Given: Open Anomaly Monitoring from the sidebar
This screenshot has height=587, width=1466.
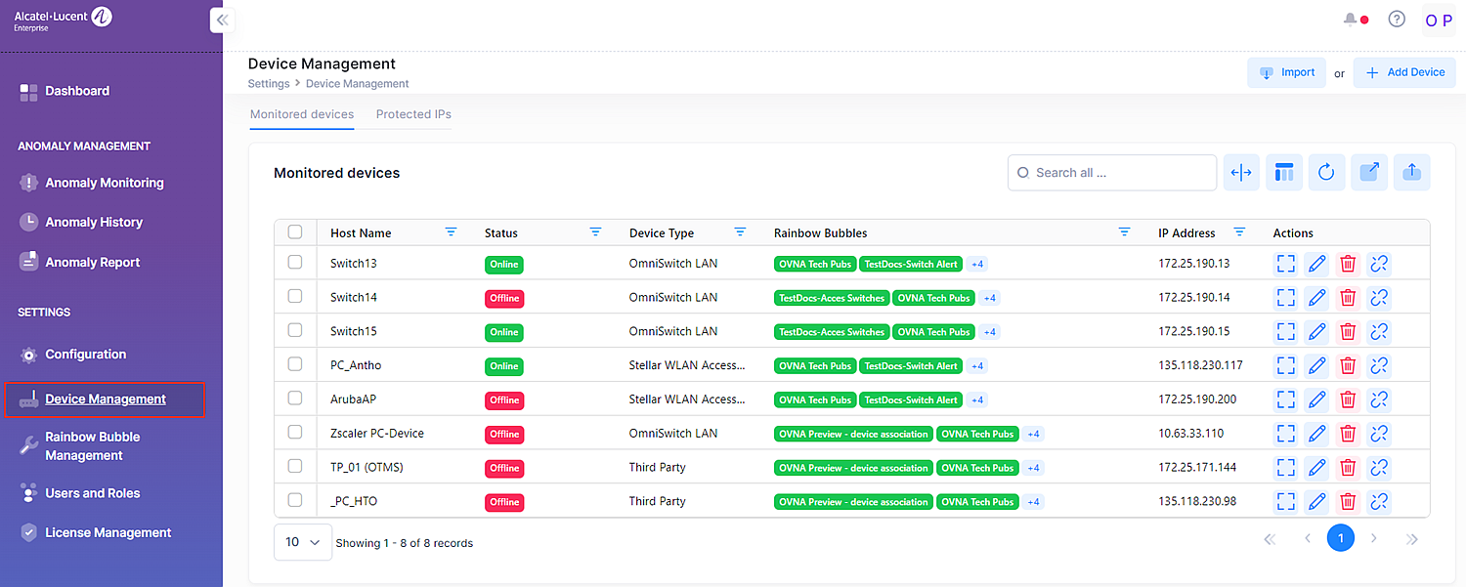Looking at the screenshot, I should [x=101, y=182].
